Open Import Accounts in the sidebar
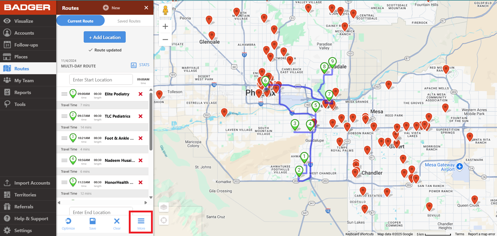Viewport: 497px width, 236px height. click(28, 183)
